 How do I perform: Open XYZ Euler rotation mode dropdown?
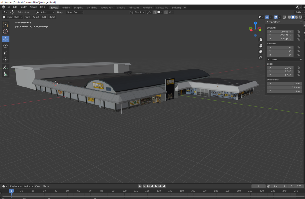[284, 59]
